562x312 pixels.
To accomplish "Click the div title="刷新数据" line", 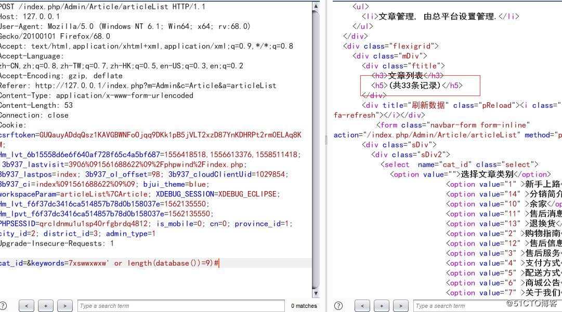I will 462,105.
